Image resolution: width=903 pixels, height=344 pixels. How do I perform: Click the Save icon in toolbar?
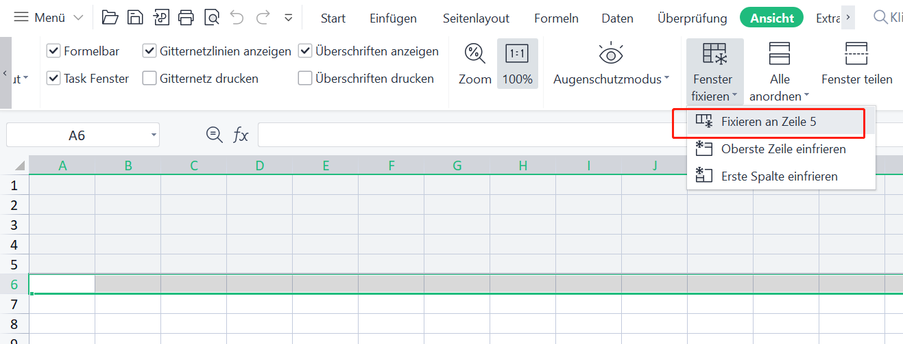136,18
